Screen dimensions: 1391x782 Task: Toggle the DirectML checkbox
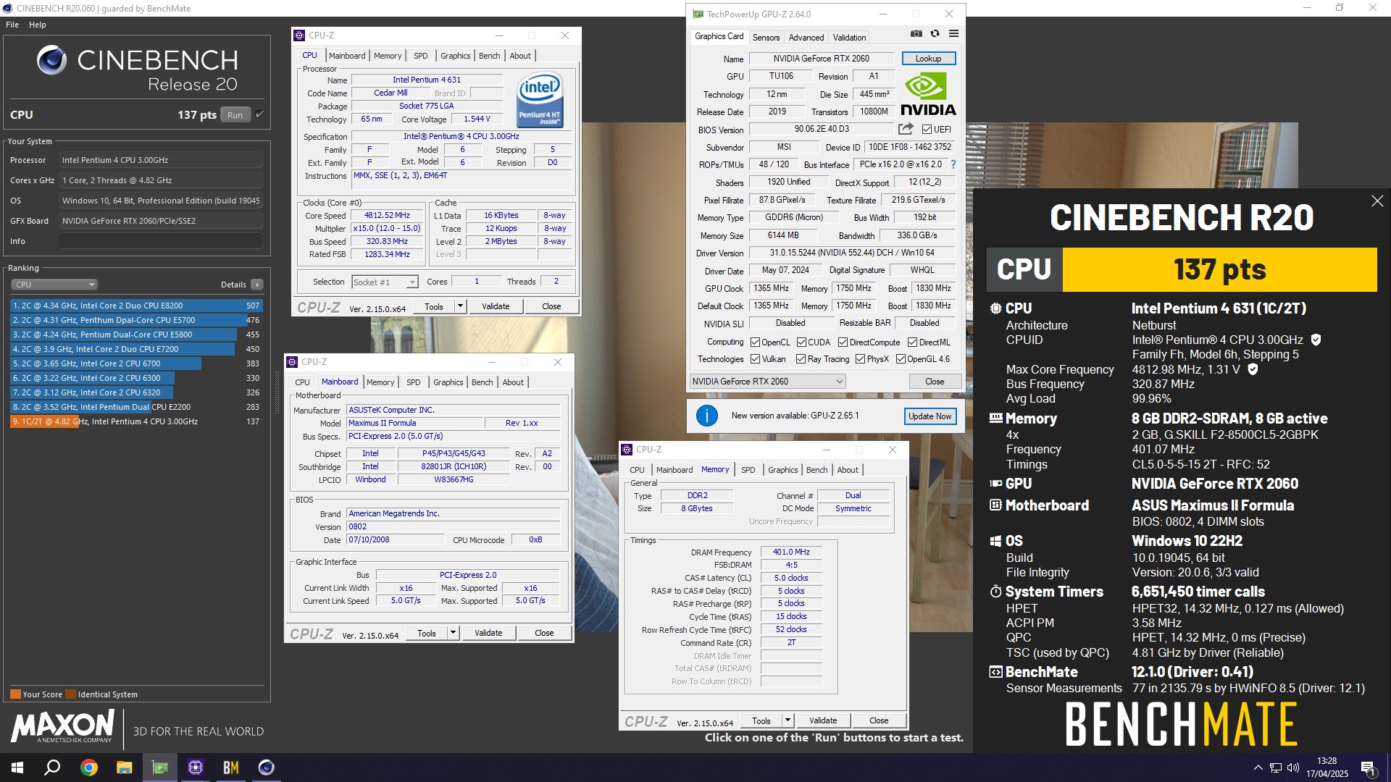pyautogui.click(x=912, y=342)
